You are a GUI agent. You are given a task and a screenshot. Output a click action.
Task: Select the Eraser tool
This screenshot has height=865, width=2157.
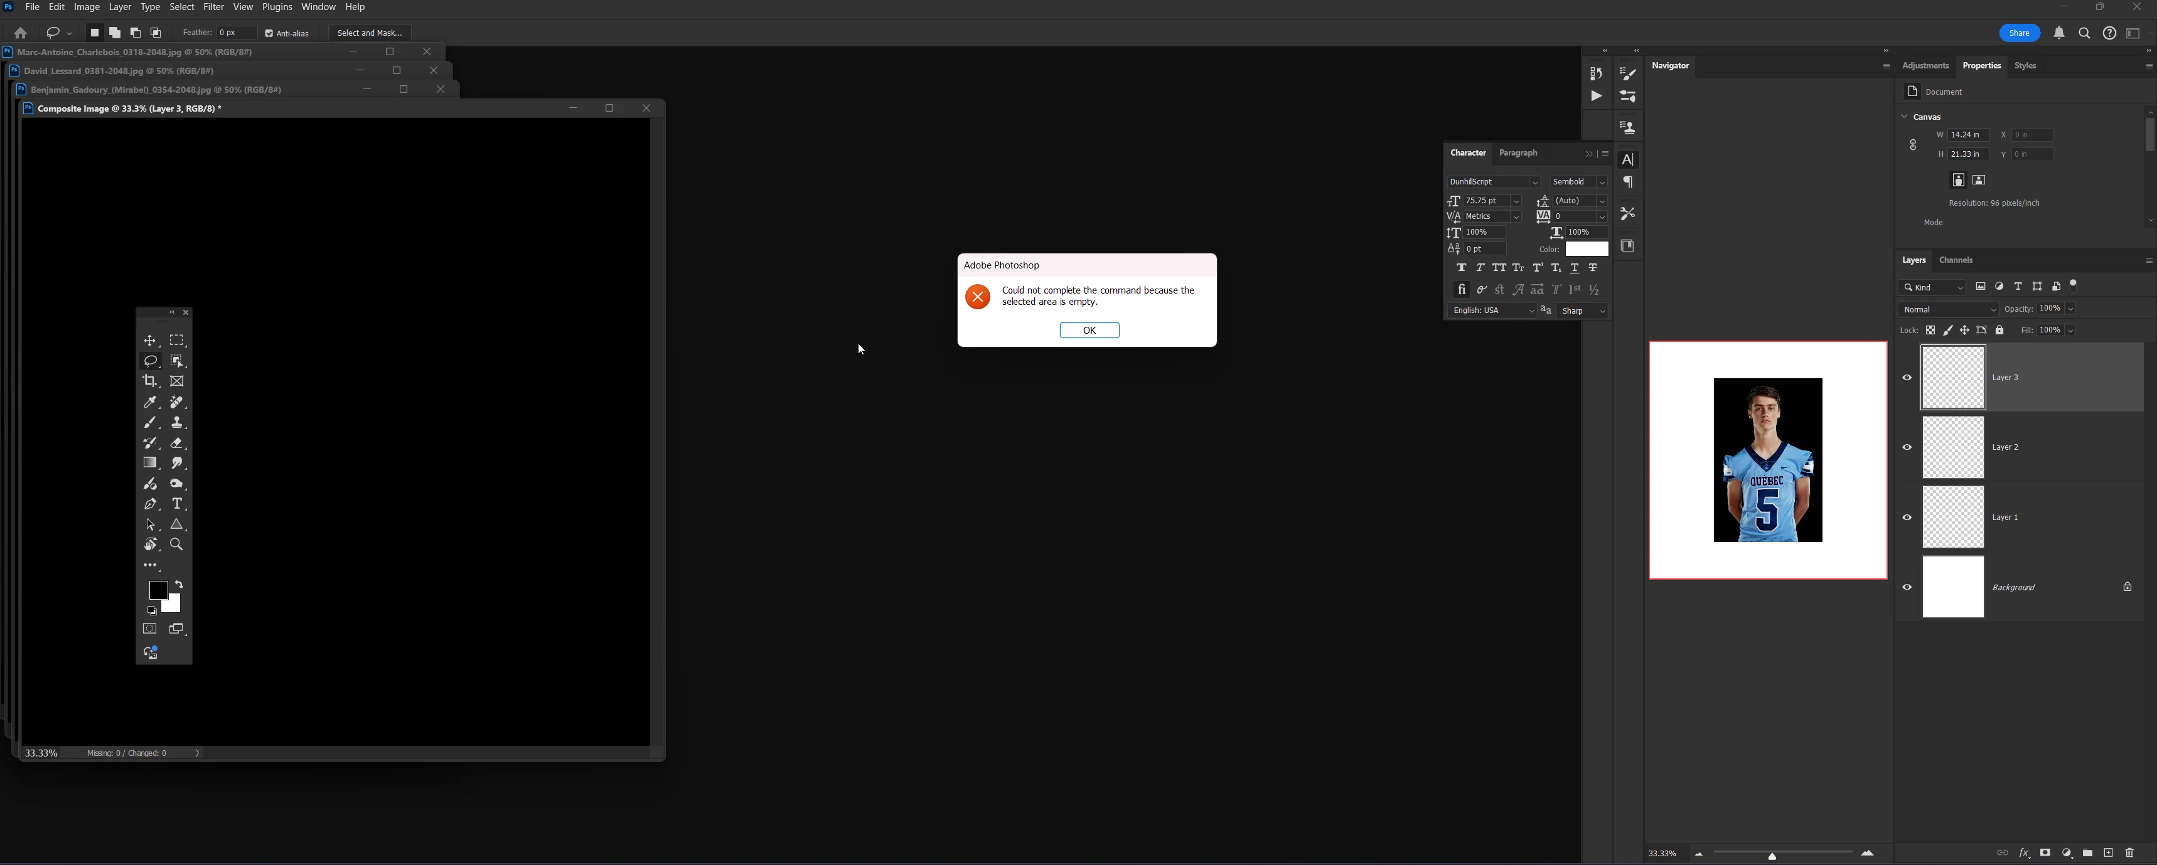[177, 443]
